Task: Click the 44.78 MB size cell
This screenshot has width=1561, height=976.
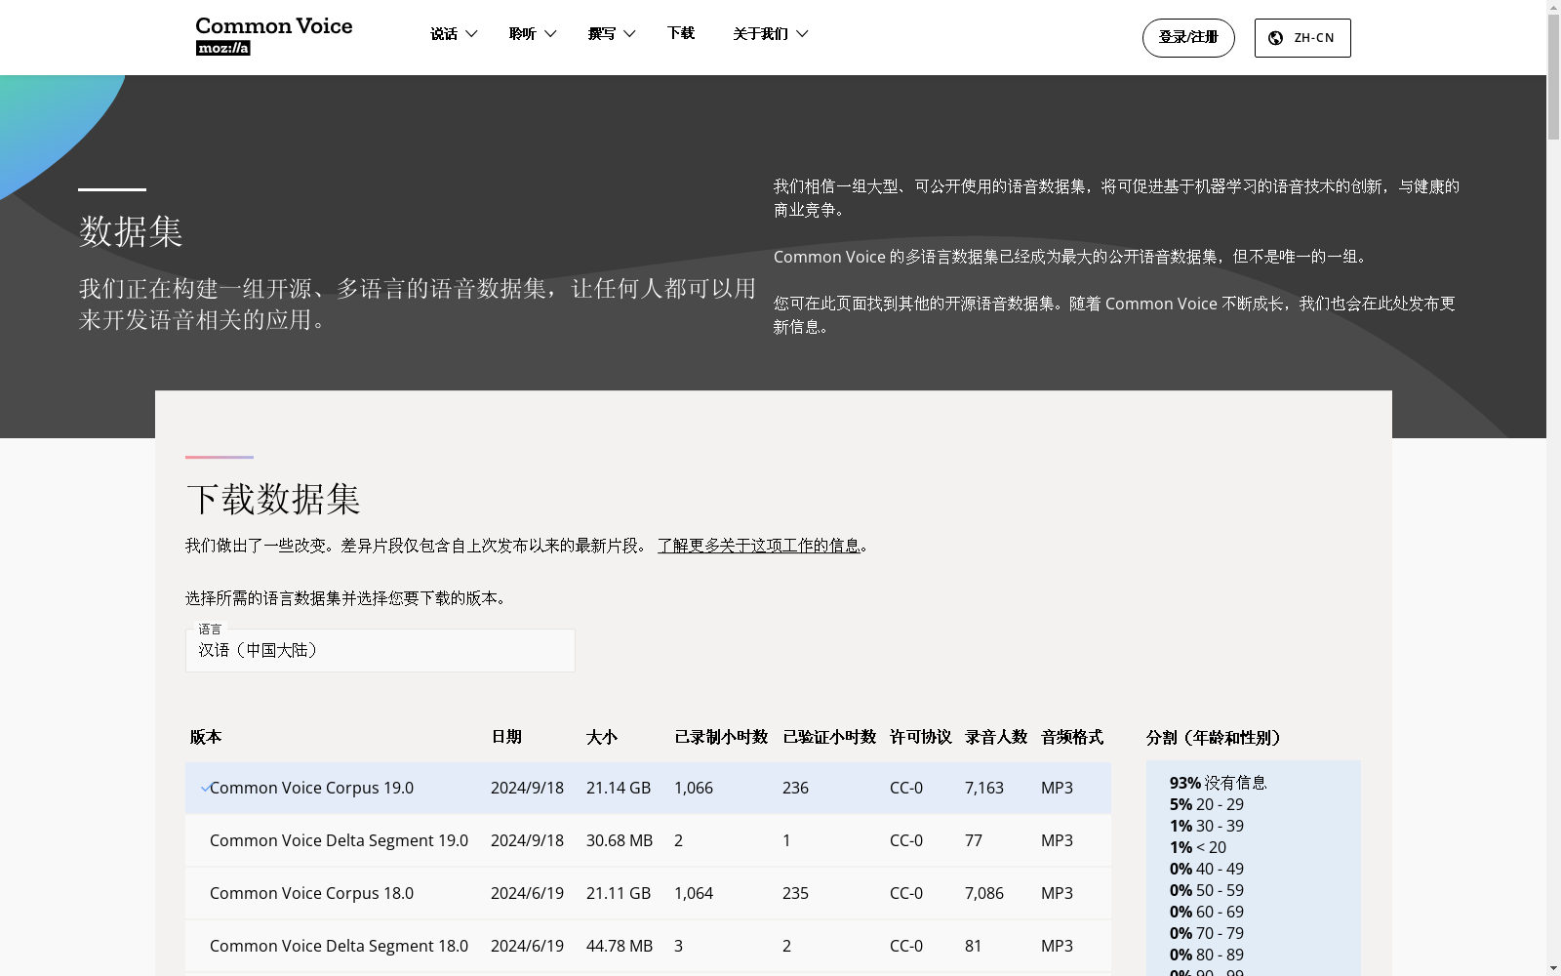Action: click(x=620, y=946)
